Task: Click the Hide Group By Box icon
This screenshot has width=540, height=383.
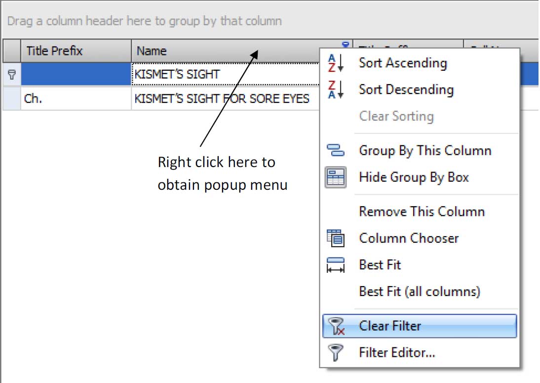Action: click(x=336, y=177)
